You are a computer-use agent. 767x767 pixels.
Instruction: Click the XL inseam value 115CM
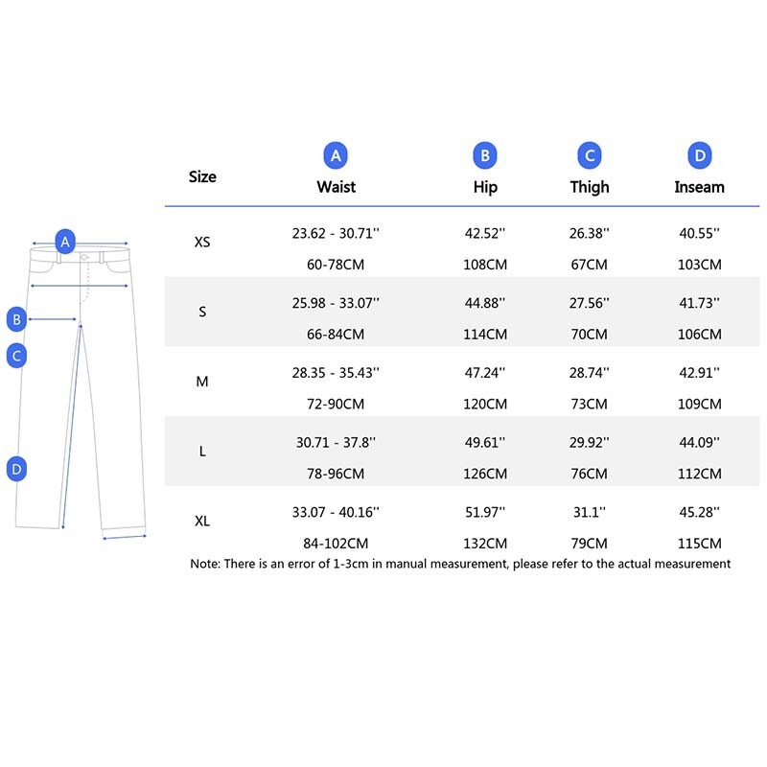point(699,544)
